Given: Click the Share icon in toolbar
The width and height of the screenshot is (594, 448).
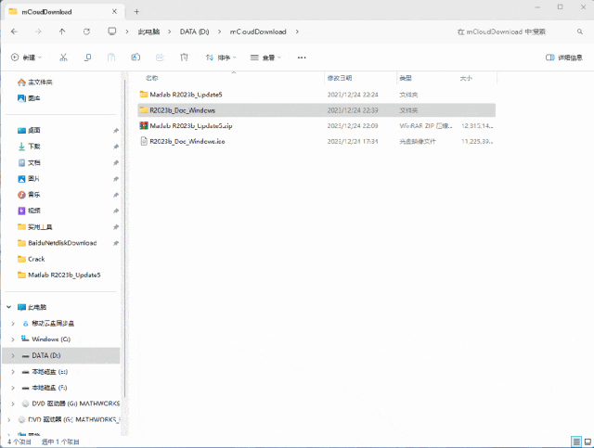Looking at the screenshot, I should click(160, 58).
